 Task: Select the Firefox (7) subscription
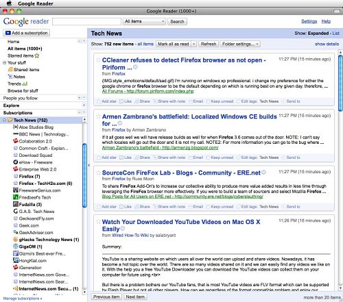(29, 177)
